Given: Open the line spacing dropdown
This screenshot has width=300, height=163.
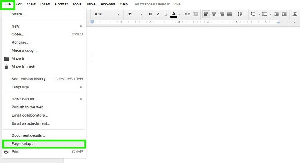Looking at the screenshot, I should tap(241, 14).
